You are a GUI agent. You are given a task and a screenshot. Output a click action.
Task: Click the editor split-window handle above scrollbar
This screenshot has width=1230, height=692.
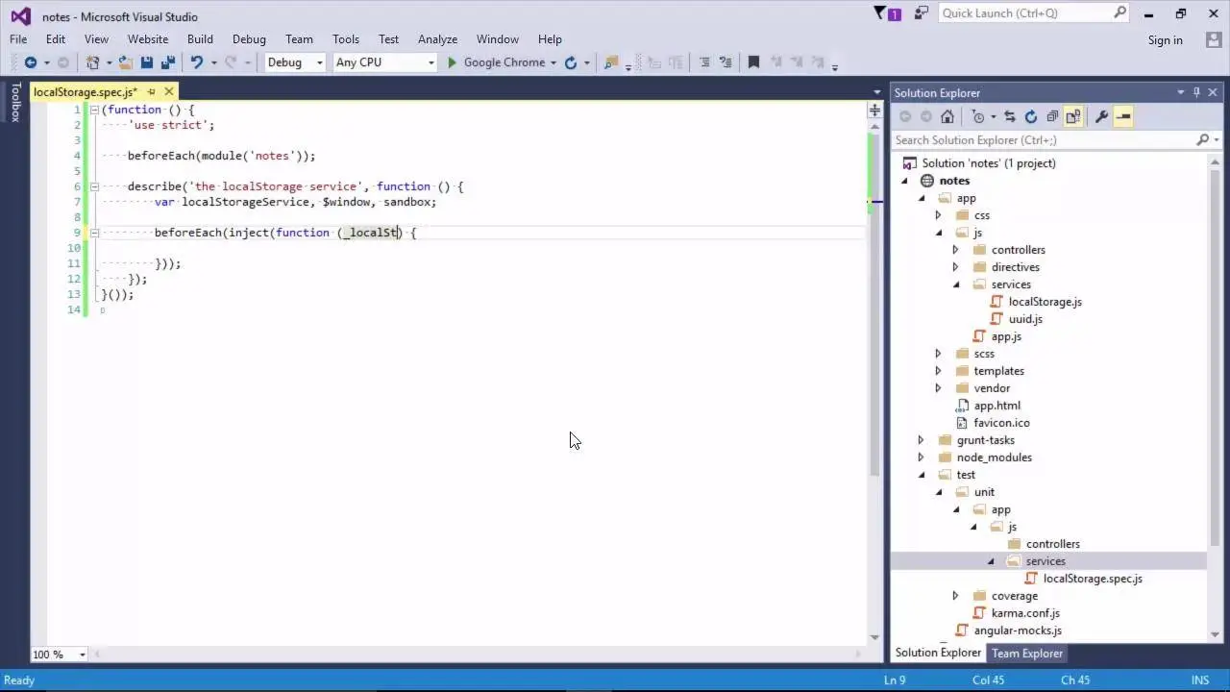point(874,111)
